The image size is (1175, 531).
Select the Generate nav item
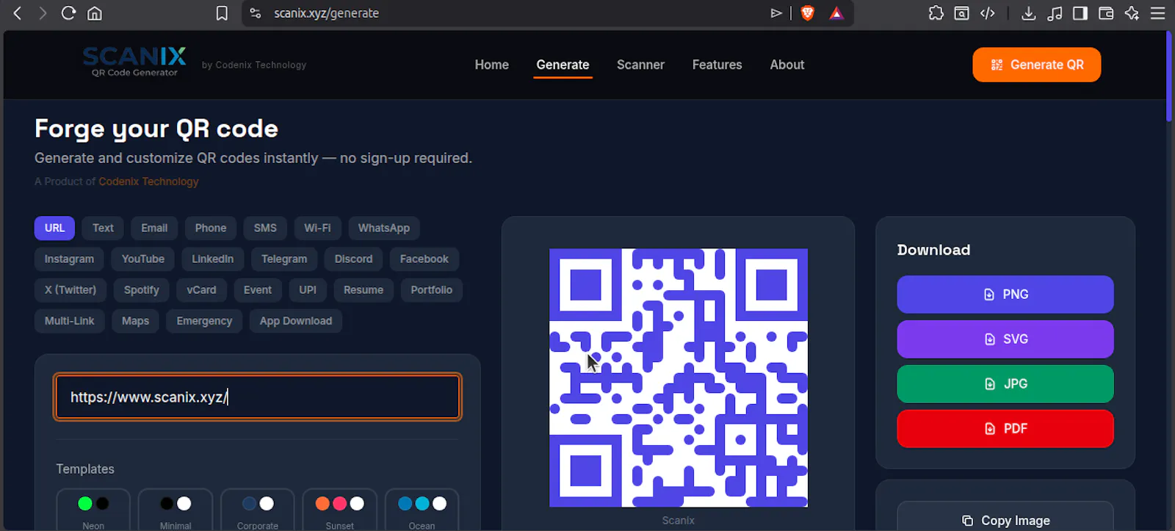click(563, 65)
